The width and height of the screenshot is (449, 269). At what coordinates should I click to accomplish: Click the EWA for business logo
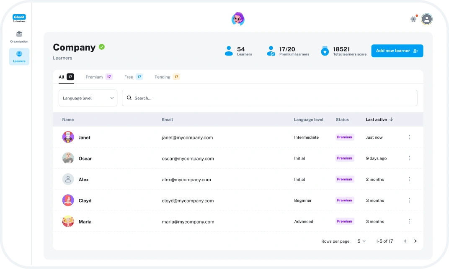click(19, 18)
